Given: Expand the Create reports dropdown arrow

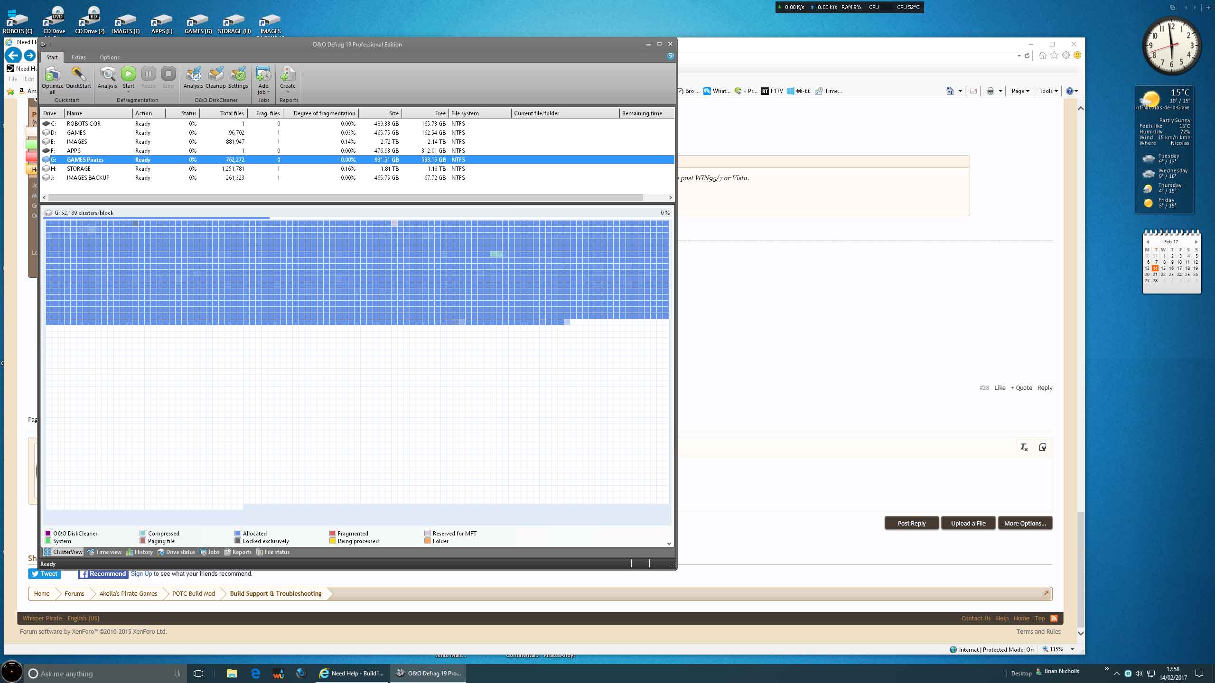Looking at the screenshot, I should [x=288, y=92].
